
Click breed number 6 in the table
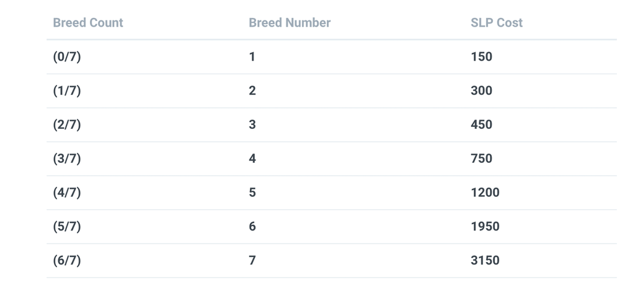click(252, 227)
